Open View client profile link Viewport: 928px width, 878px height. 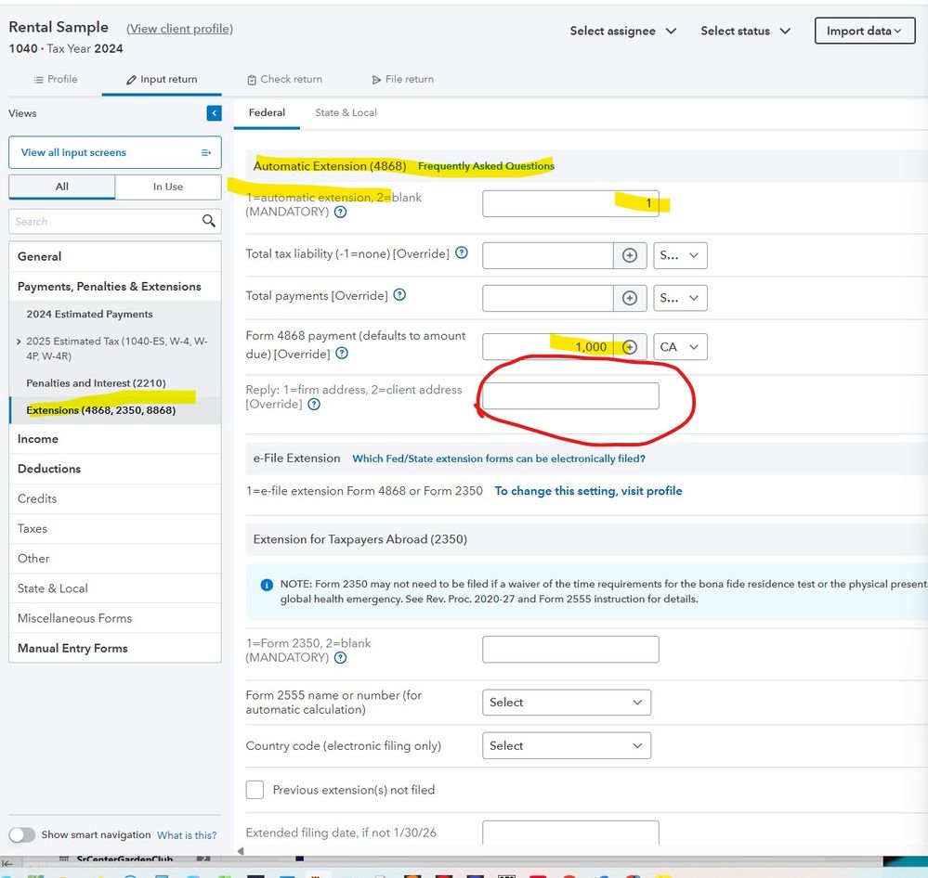coord(179,29)
